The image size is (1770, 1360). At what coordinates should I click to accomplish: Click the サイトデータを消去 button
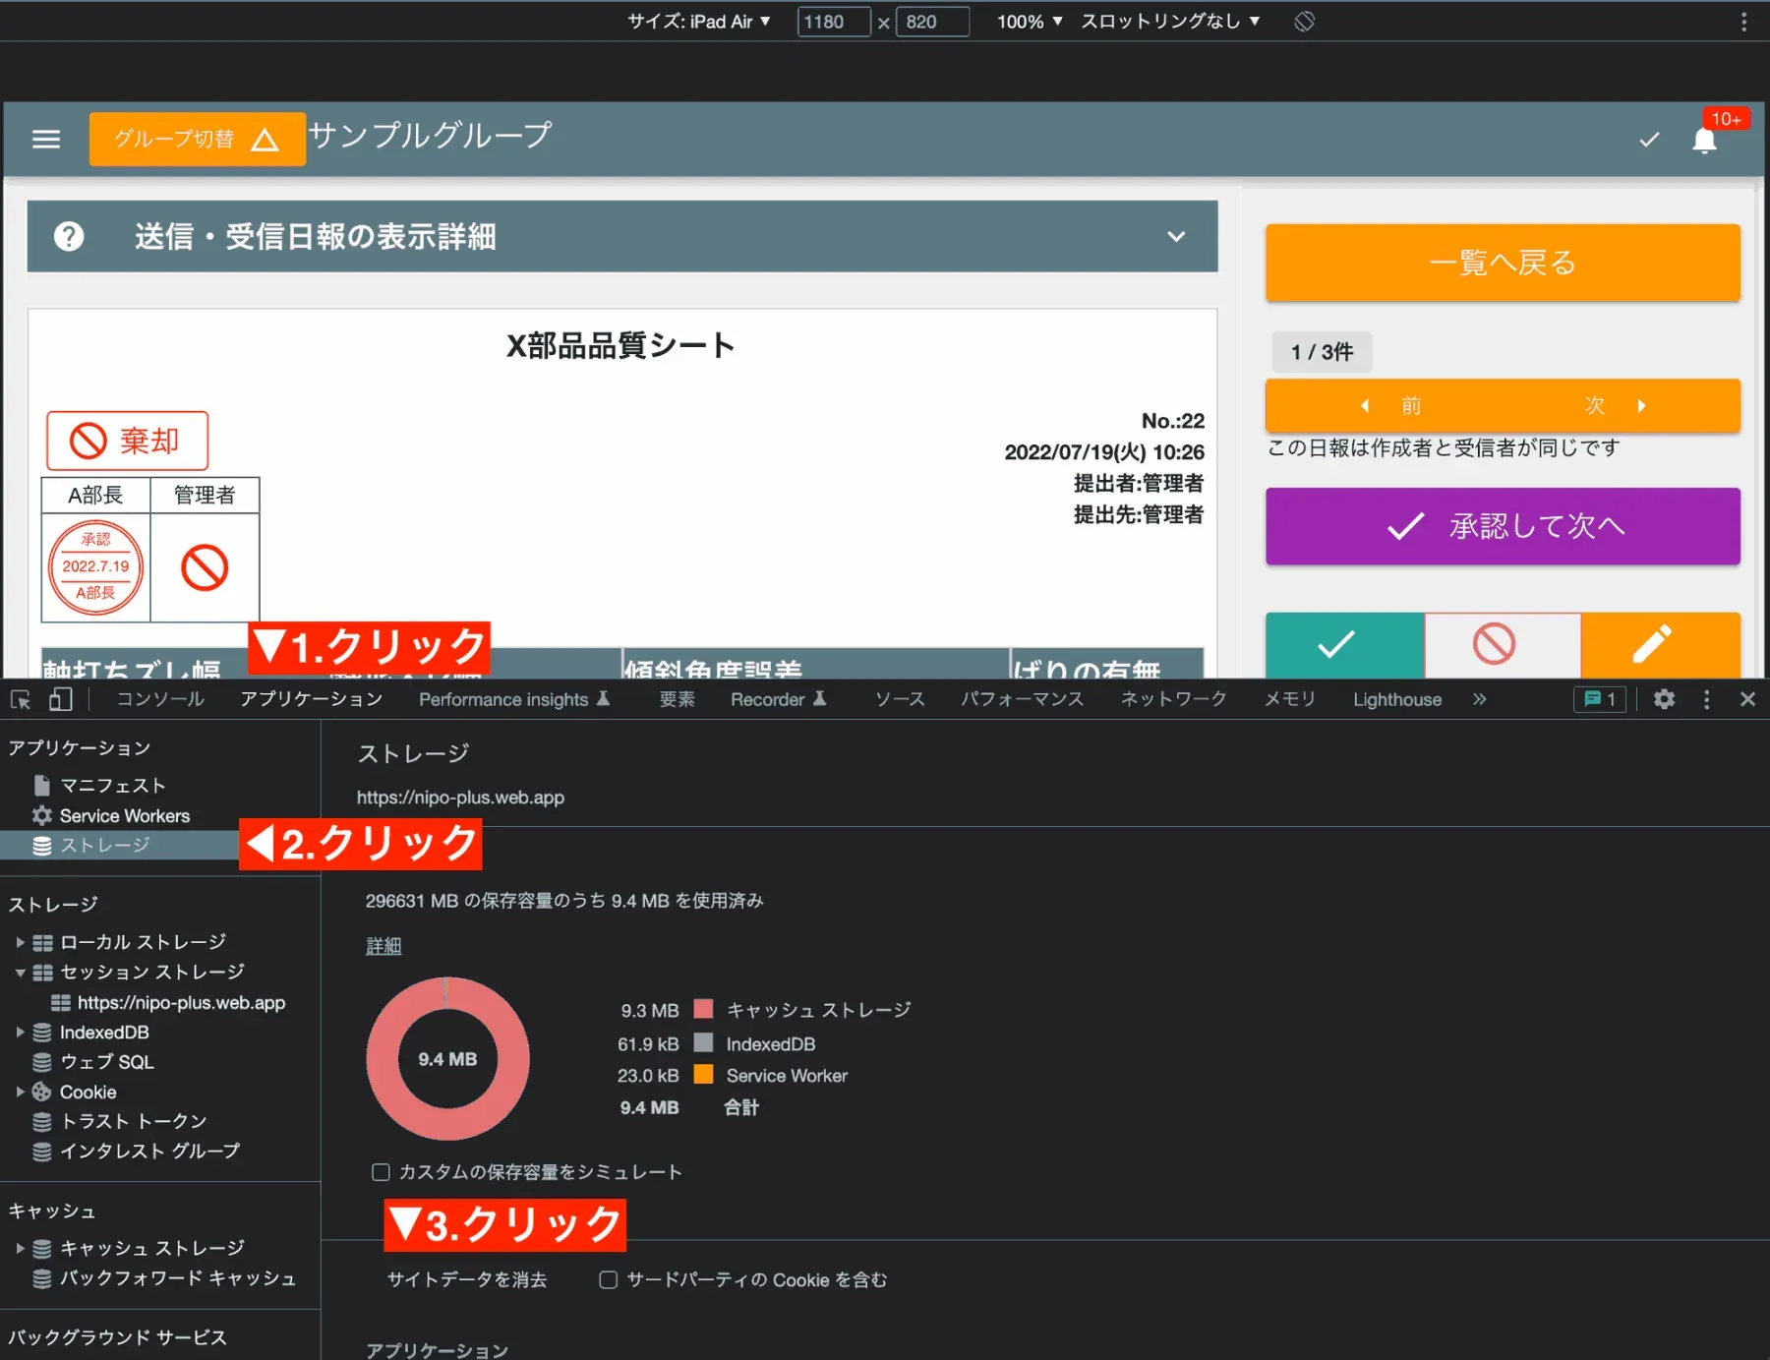(x=466, y=1279)
